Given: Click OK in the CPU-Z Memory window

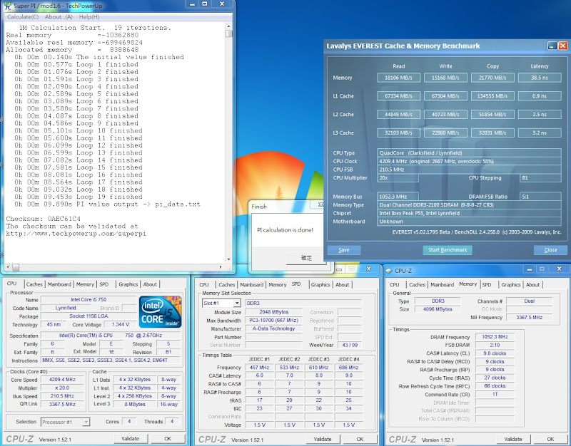Looking at the screenshot, I should pos(550,439).
